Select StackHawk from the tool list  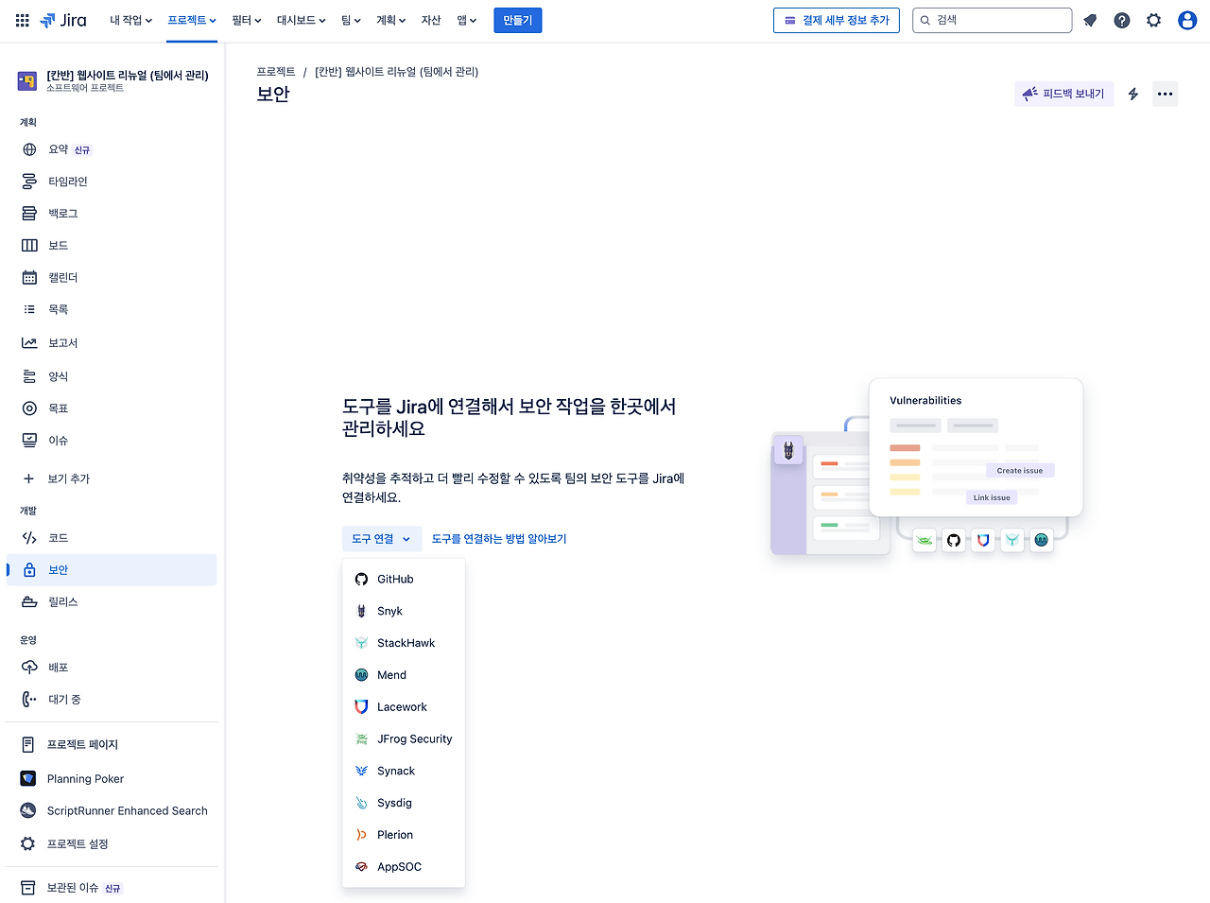click(404, 643)
